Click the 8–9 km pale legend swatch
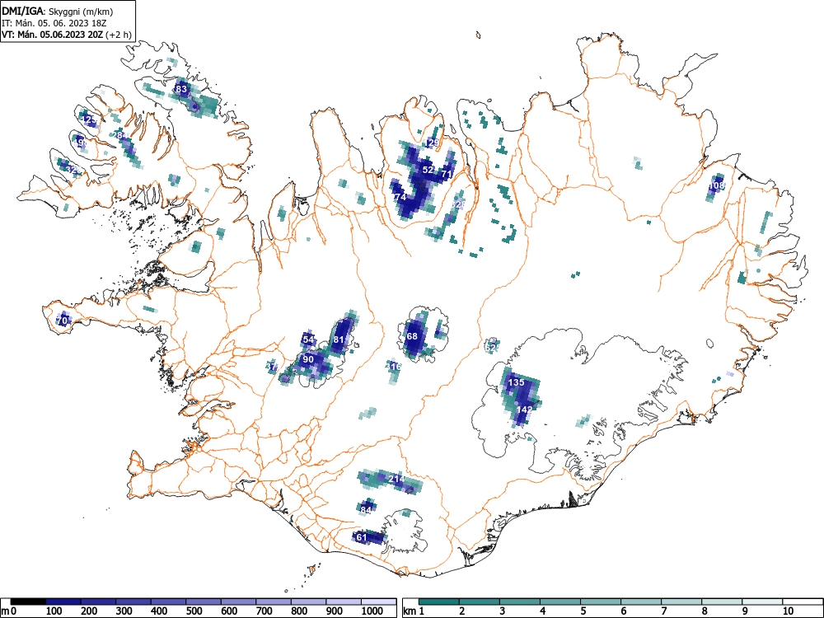The image size is (824, 618). click(x=722, y=602)
